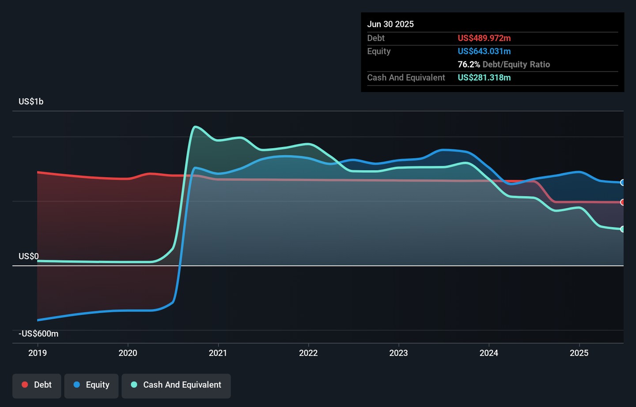Viewport: 636px width, 407px height.
Task: Hide the Cash And Equivalent series
Action: pyautogui.click(x=176, y=385)
